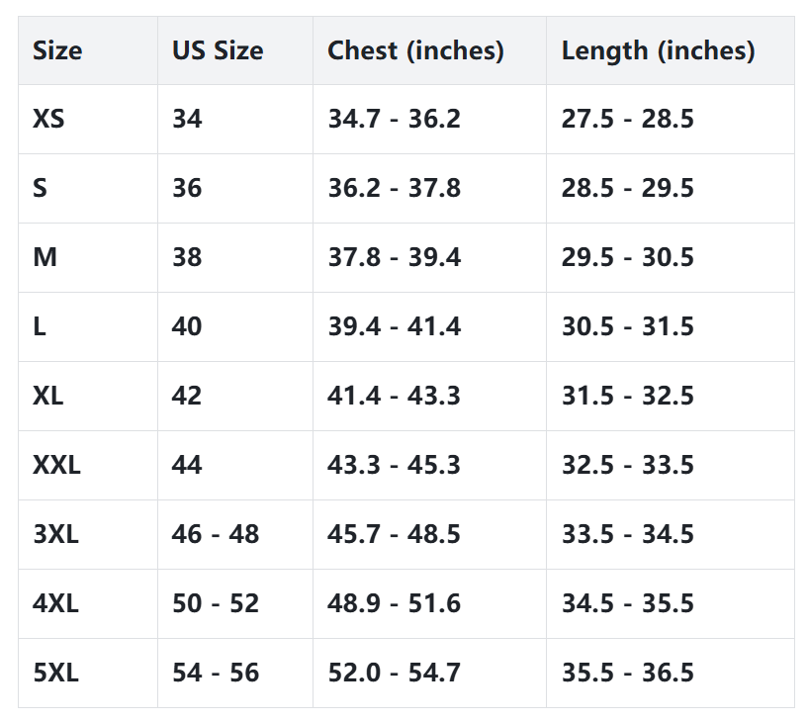Viewport: 808px width, 722px height.
Task: Click the US size 36 cell
Action: 187,189
